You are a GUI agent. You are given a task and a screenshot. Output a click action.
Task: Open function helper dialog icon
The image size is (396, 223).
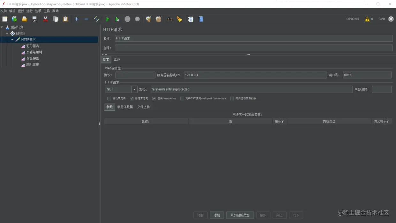pyautogui.click(x=191, y=19)
